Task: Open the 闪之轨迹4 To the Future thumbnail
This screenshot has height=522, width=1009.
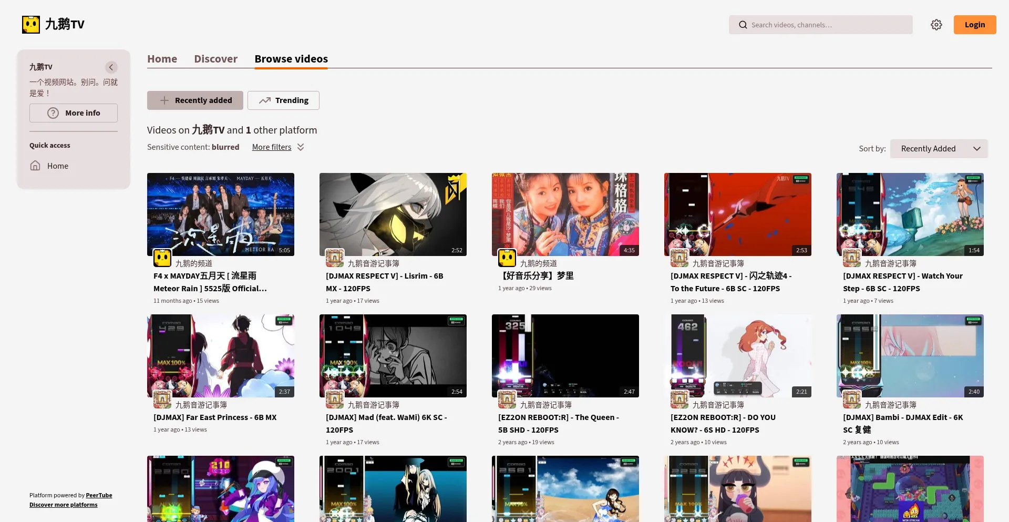Action: [x=738, y=214]
